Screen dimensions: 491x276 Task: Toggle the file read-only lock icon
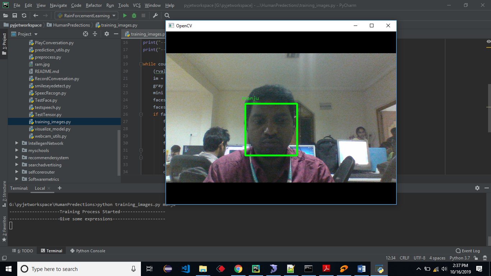[x=476, y=258]
